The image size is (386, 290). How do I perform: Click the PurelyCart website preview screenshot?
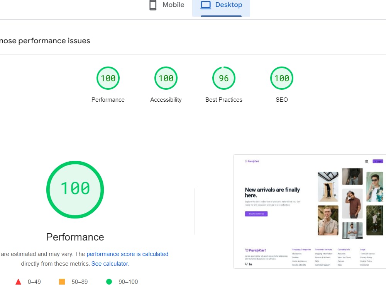[309, 212]
